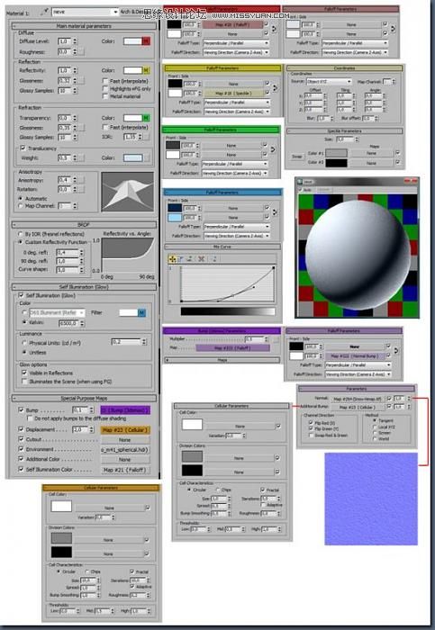This screenshot has height=630, width=435.
Task: Open the green Refraction color map button
Action: pyautogui.click(x=146, y=118)
